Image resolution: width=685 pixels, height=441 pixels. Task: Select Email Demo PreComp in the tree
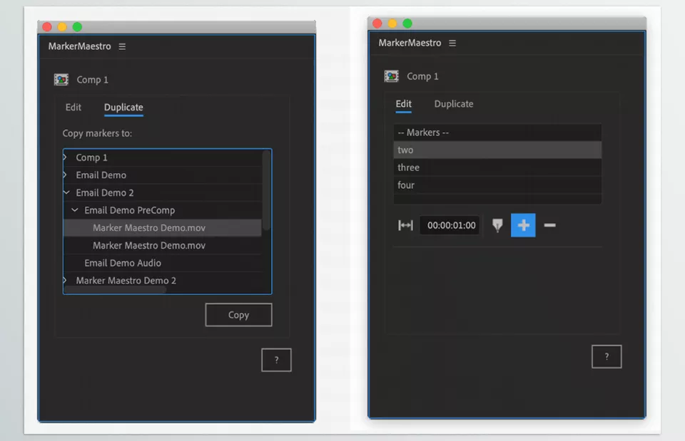coord(163,210)
